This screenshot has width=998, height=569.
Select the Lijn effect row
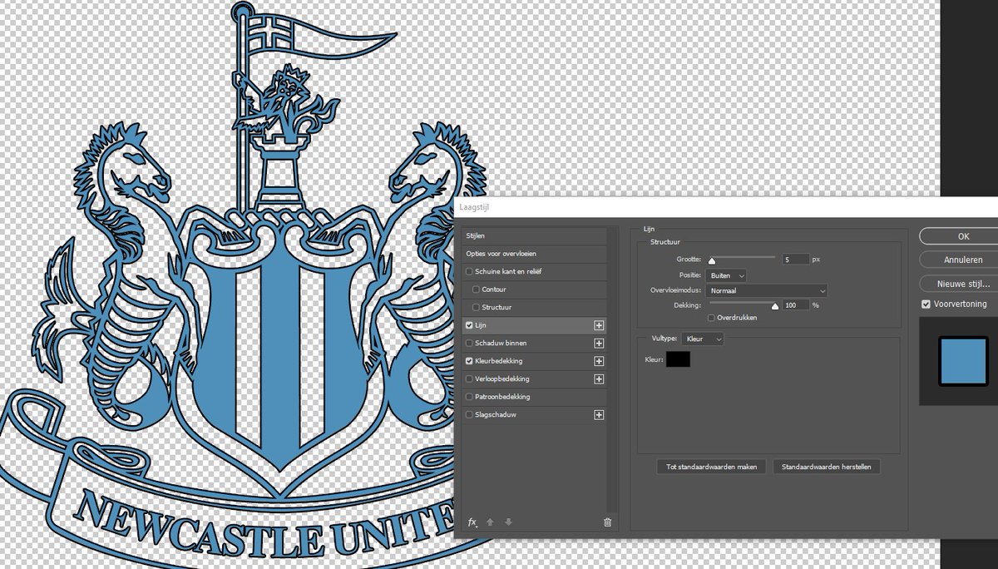point(535,325)
